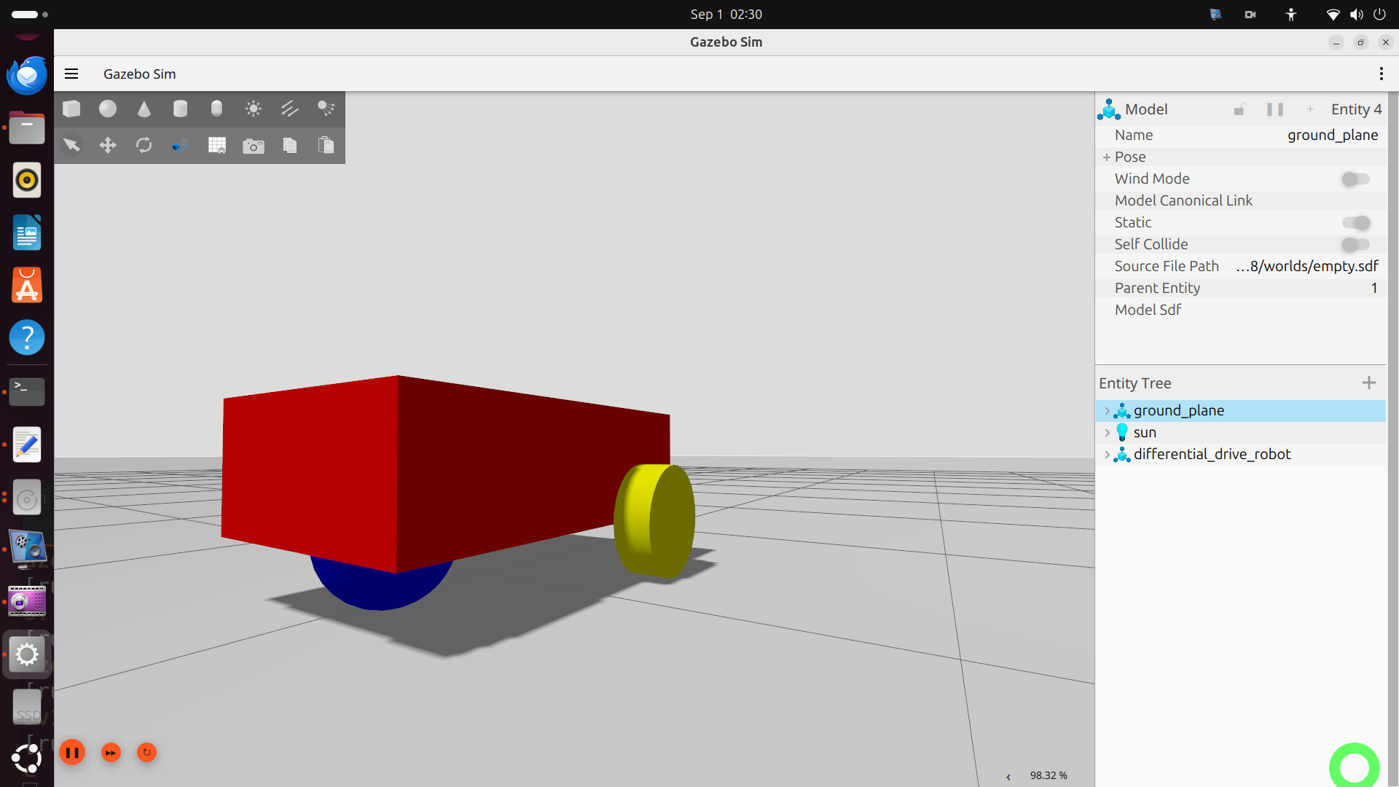1399x787 pixels.
Task: Toggle the Self Collide switch
Action: (1355, 244)
